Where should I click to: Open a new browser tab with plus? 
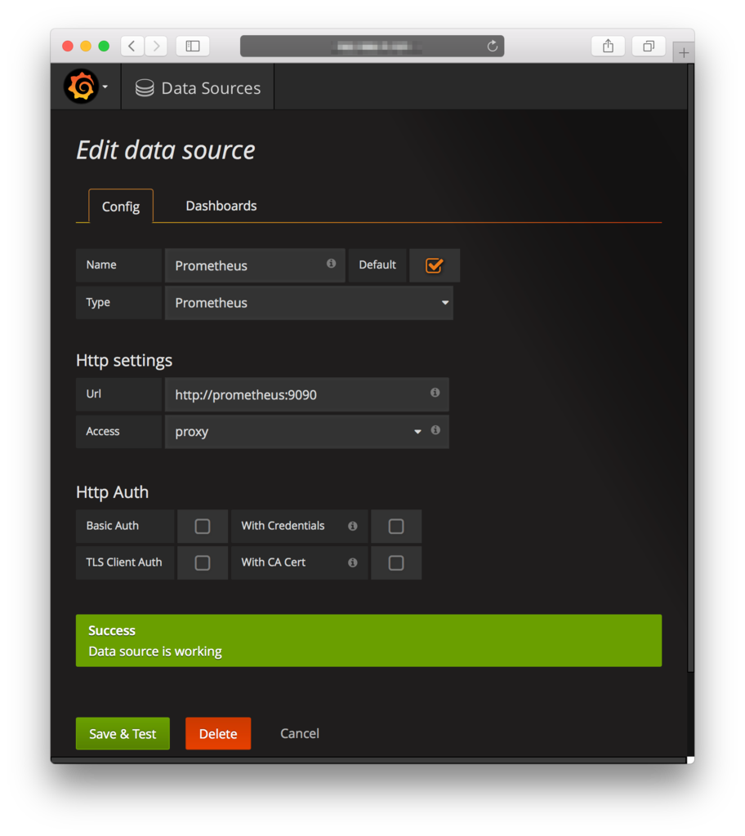pyautogui.click(x=684, y=53)
